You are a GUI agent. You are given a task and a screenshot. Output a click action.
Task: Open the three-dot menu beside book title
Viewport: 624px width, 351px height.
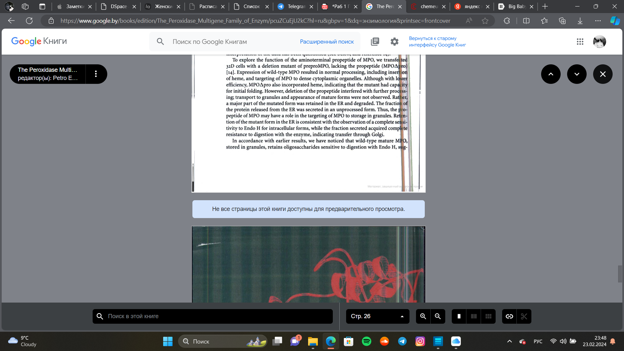point(96,74)
